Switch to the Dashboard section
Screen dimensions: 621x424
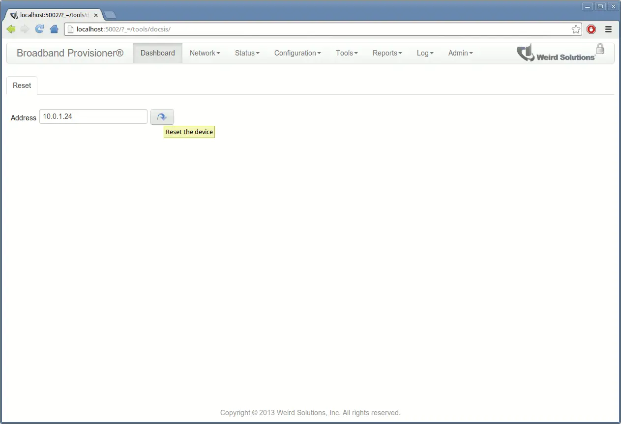click(x=157, y=53)
